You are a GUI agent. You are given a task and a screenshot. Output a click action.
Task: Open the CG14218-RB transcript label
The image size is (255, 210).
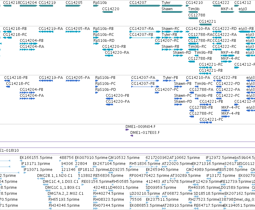click(x=15, y=29)
